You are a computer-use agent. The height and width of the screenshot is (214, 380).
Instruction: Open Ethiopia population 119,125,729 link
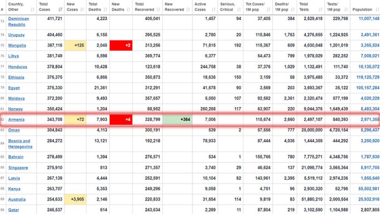point(368,77)
